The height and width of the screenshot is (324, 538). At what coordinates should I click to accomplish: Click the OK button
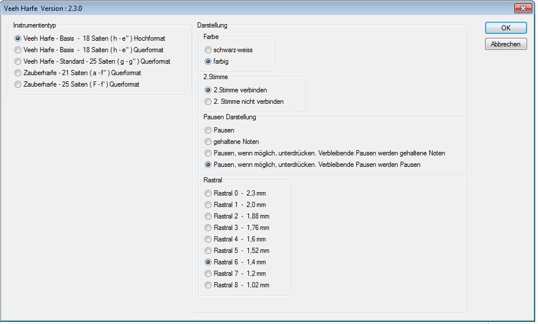pyautogui.click(x=505, y=28)
